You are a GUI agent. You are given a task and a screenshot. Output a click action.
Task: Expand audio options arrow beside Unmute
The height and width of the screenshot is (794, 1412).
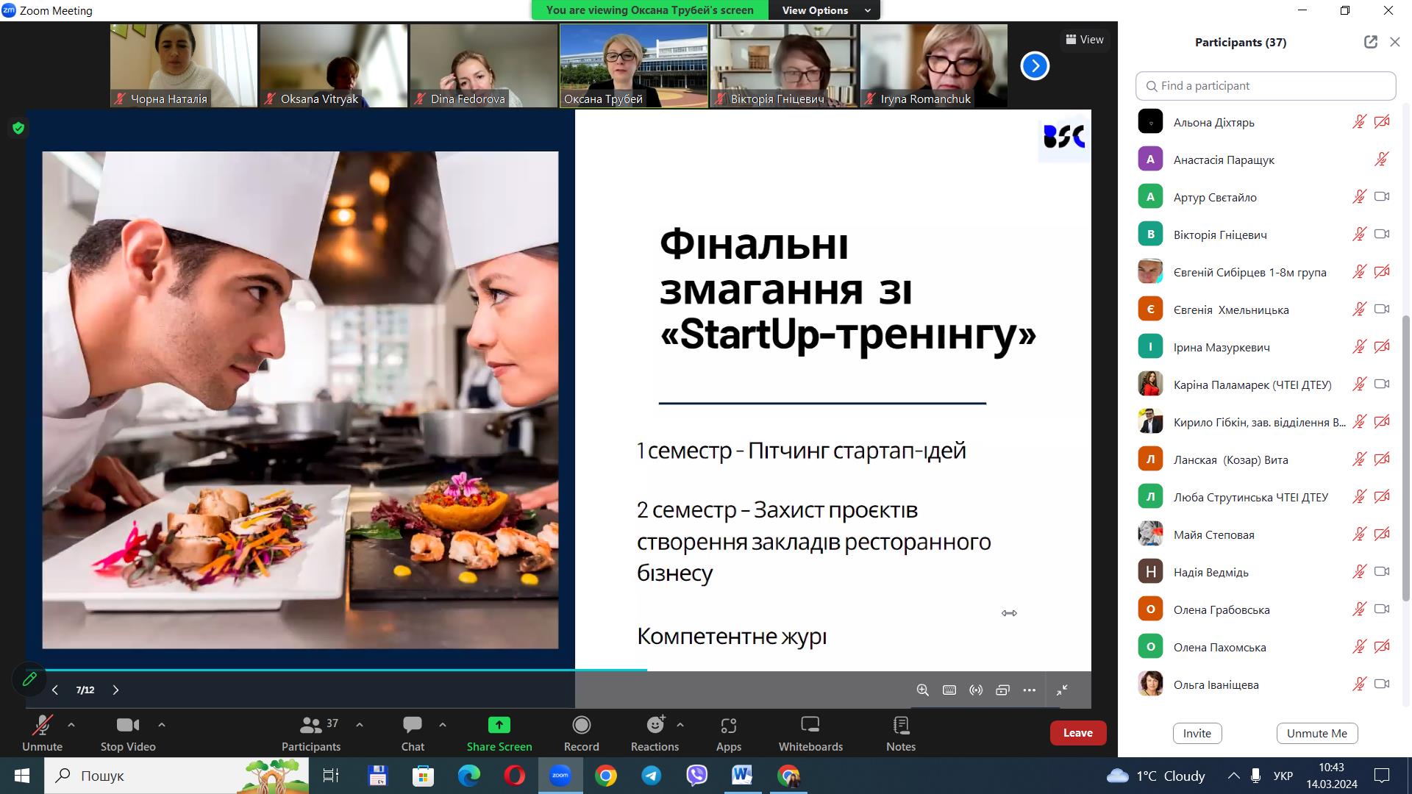71,724
